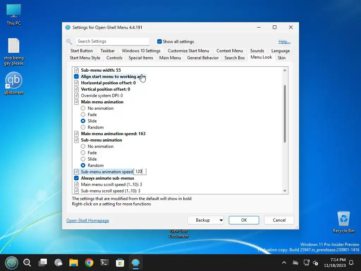Screen dimensions: 361x271
Task: Click the magnifier icon by Search Settings
Action: point(69,42)
